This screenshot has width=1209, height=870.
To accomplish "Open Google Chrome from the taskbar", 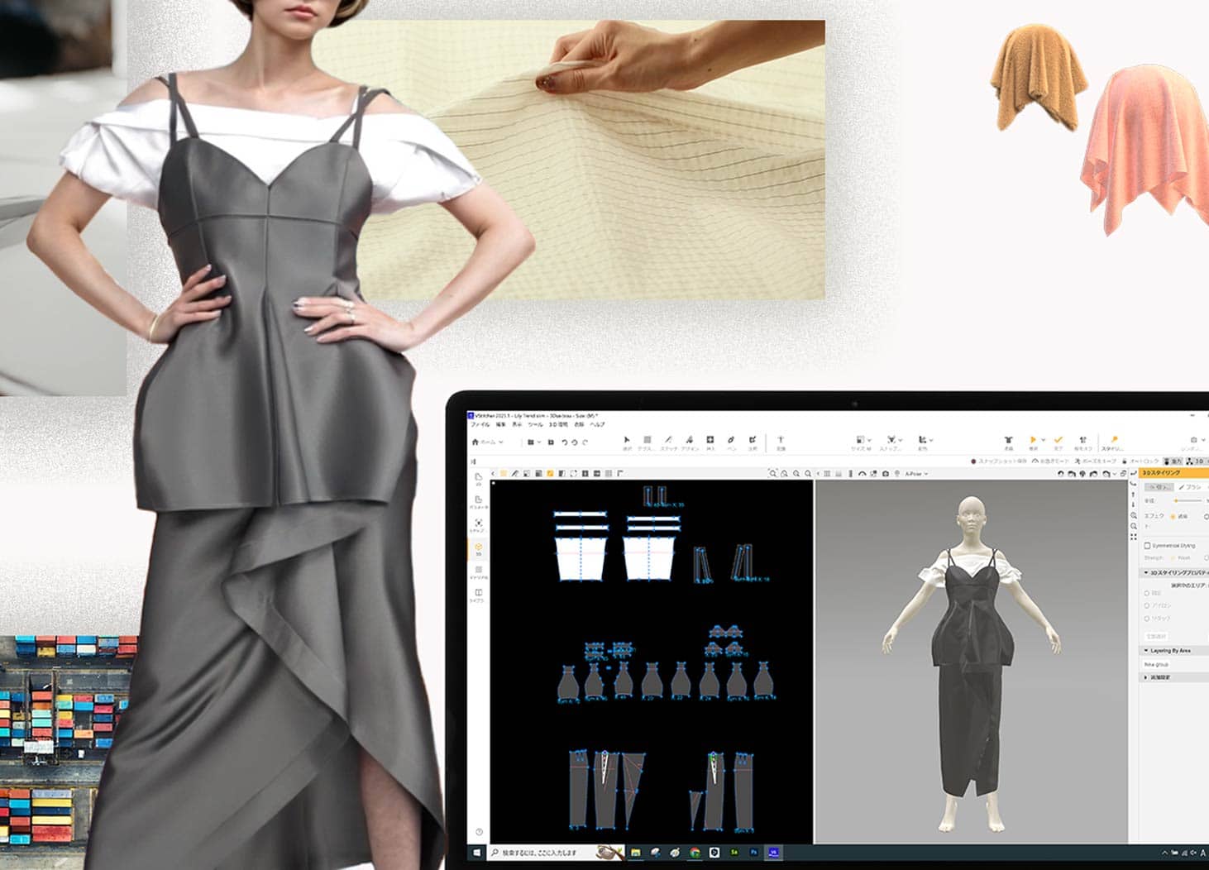I will tap(695, 852).
